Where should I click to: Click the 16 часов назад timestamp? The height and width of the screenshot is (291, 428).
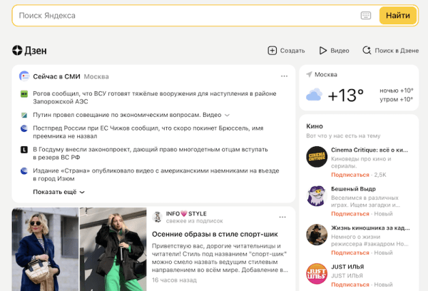[174, 280]
